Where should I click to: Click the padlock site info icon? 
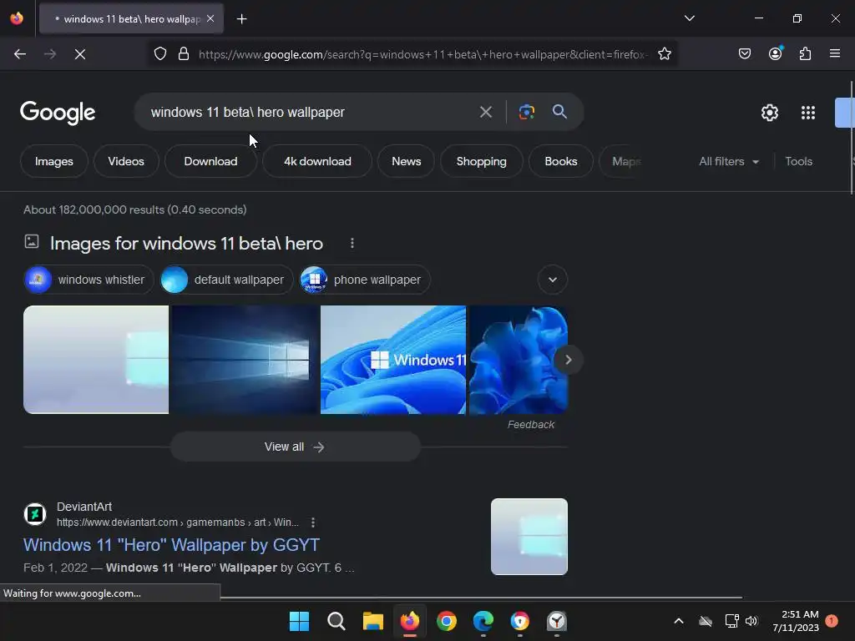(x=184, y=54)
